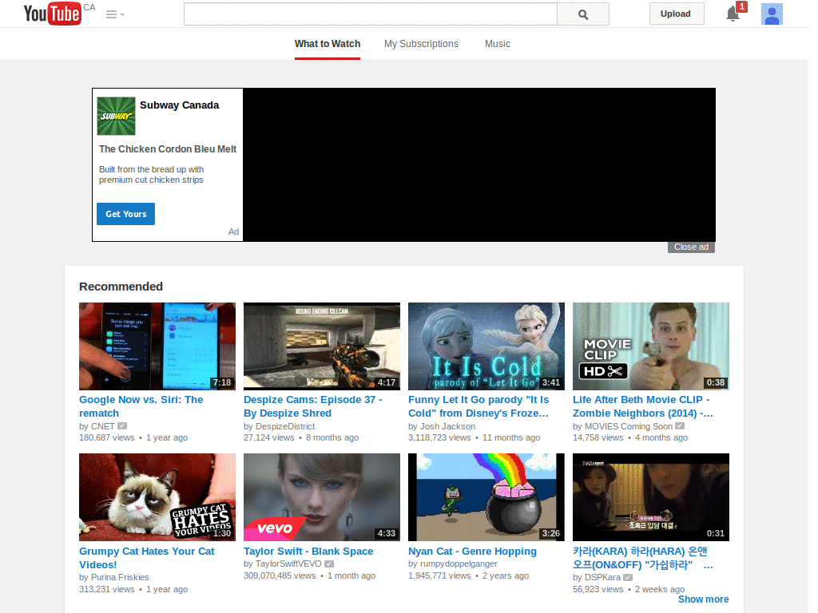The width and height of the screenshot is (818, 613).
Task: Open Taylor Swift Blank Space thumbnail
Action: tap(322, 497)
